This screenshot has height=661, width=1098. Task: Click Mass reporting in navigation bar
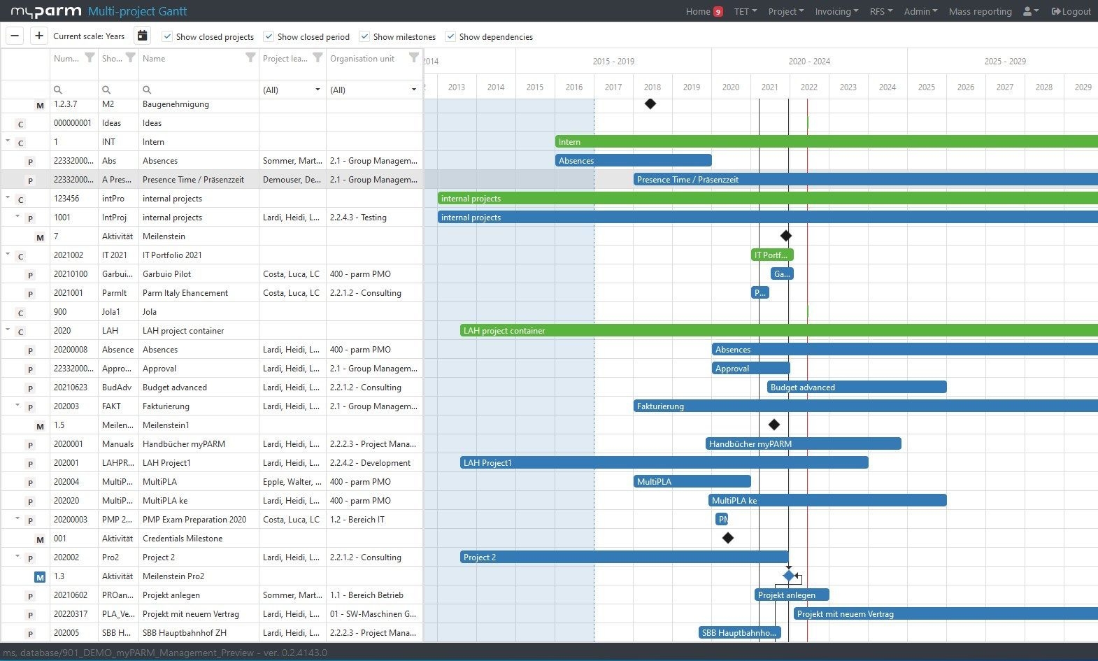980,12
